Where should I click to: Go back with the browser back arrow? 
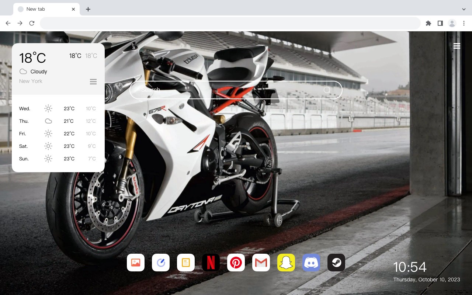click(8, 23)
